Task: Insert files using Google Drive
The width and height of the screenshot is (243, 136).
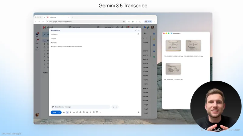Action: pyautogui.click(x=80, y=112)
